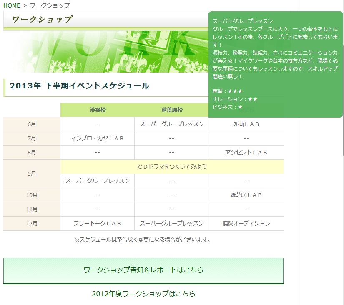Open the 2012年度ワークショップはこちら link
344x305 pixels.
point(143,294)
